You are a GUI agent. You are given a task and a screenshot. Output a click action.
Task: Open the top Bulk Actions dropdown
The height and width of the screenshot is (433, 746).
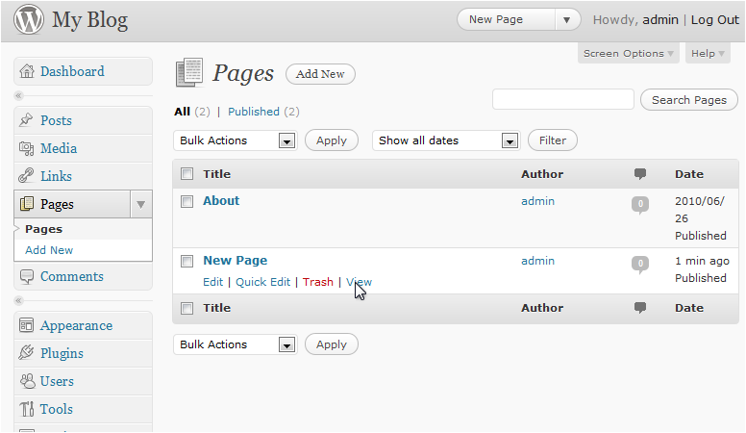[x=236, y=140]
